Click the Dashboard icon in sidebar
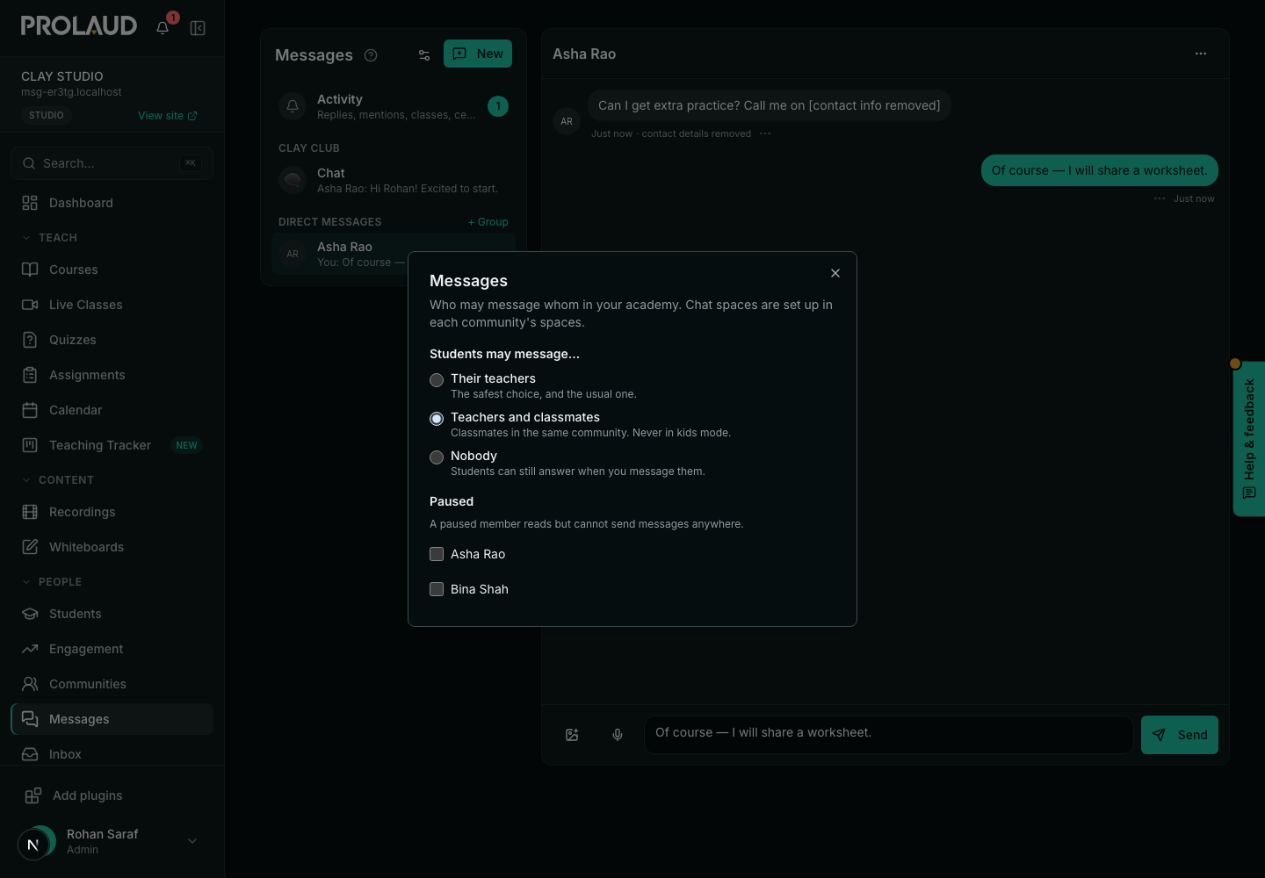 30,203
